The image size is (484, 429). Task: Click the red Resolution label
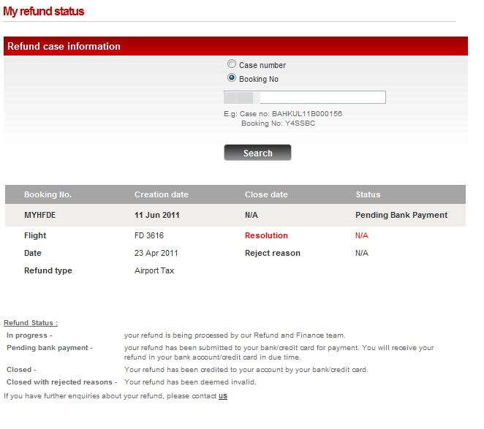click(x=266, y=235)
